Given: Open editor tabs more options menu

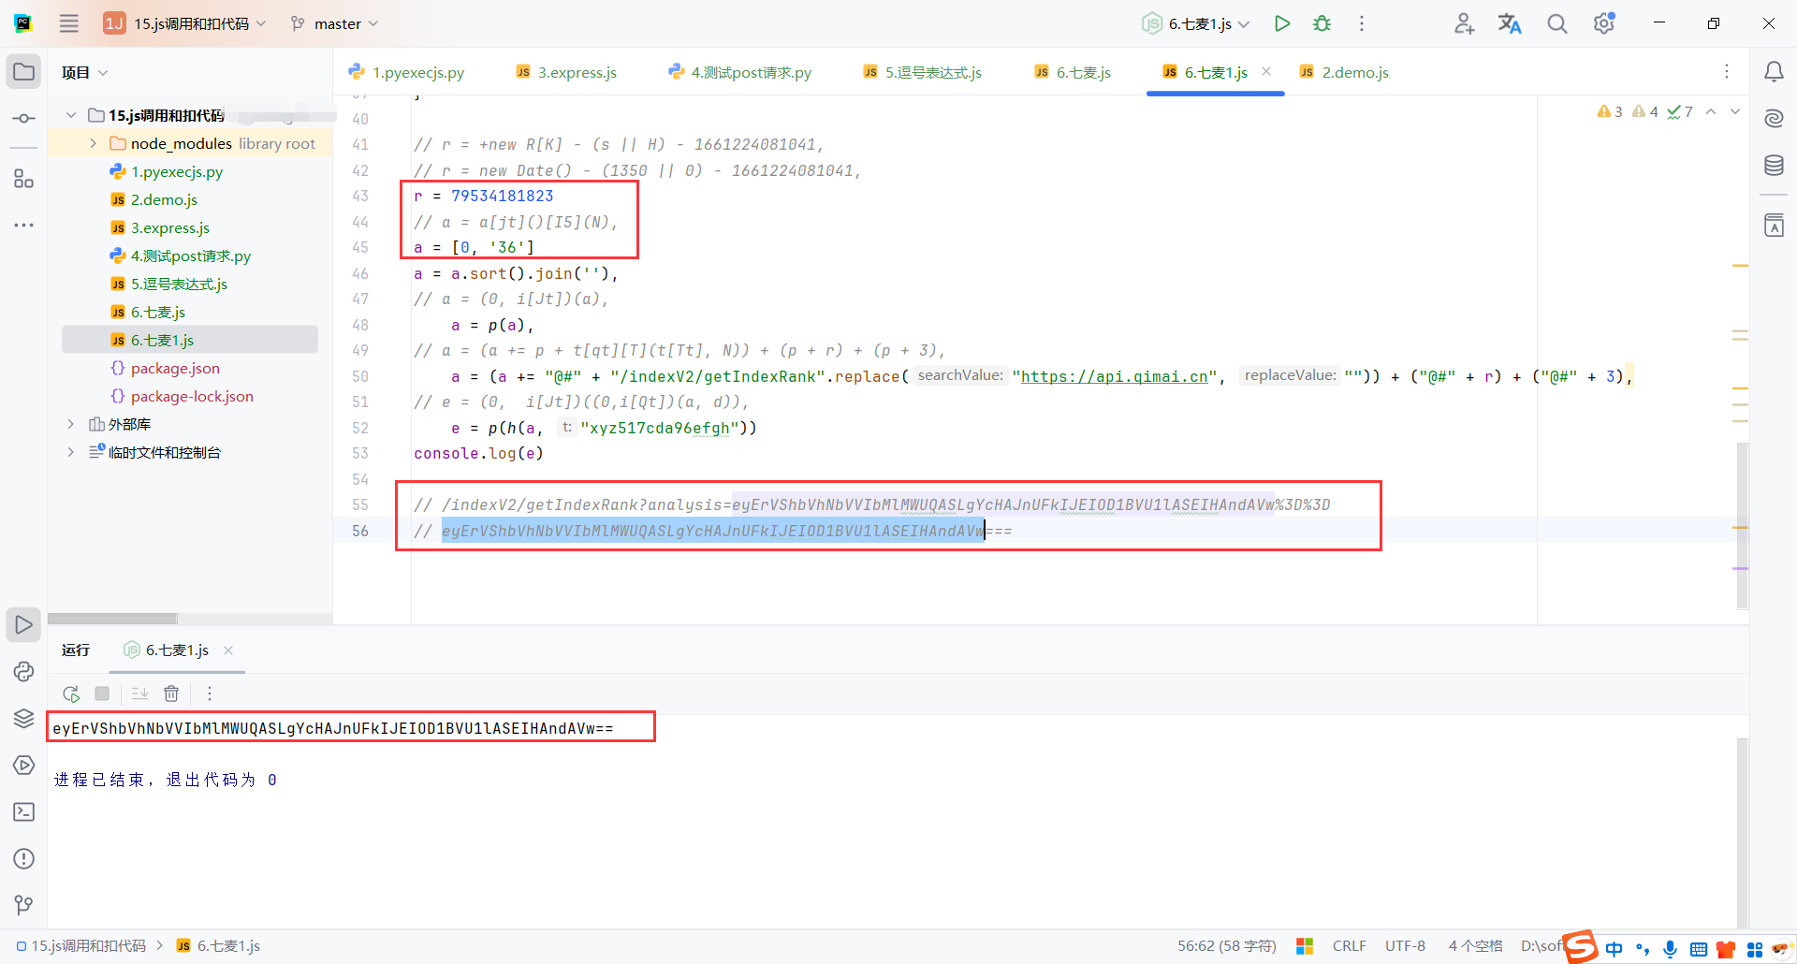Looking at the screenshot, I should pyautogui.click(x=1727, y=72).
